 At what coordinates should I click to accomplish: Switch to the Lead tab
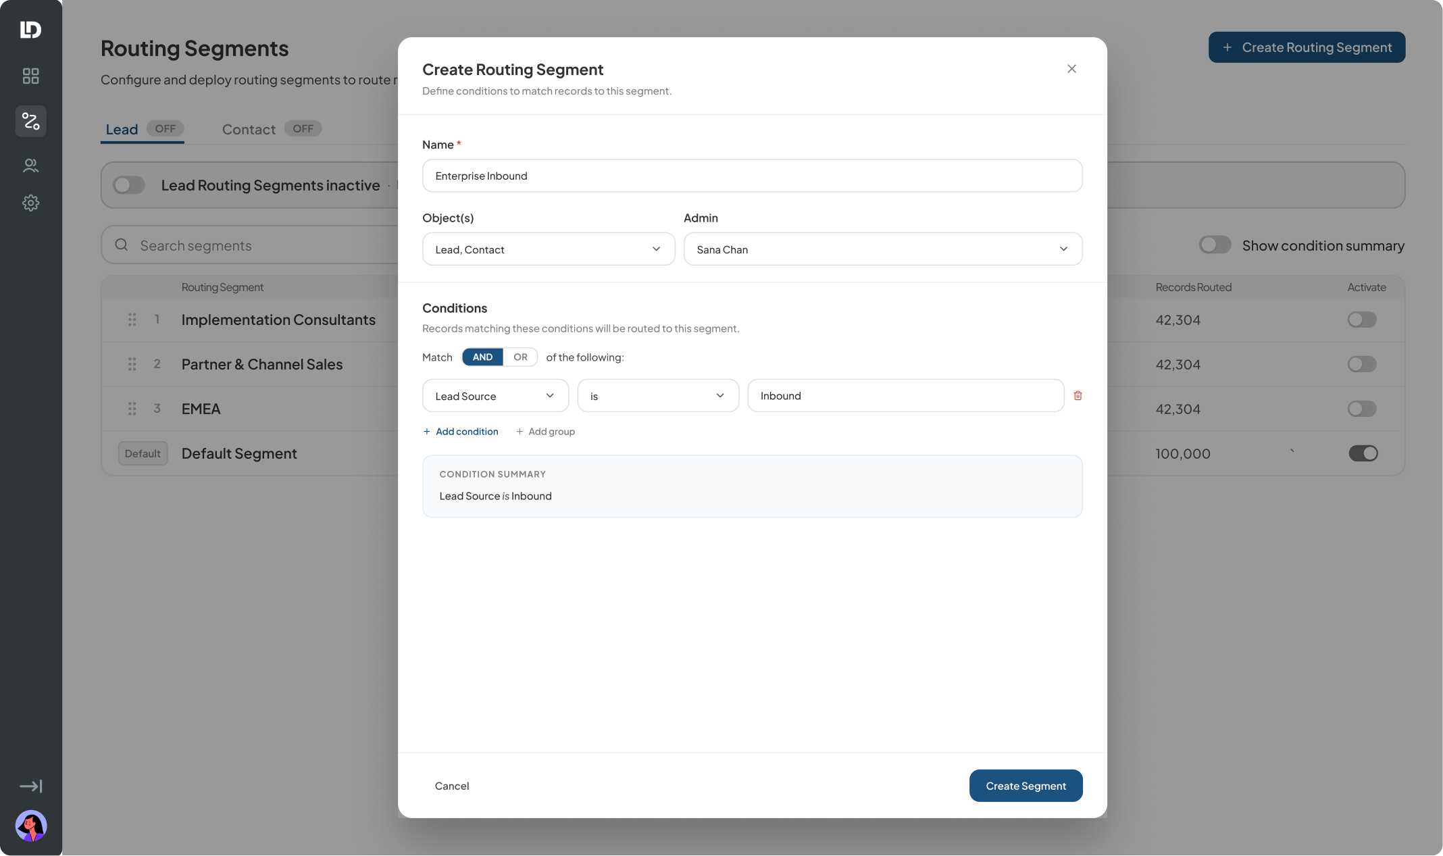click(x=143, y=129)
